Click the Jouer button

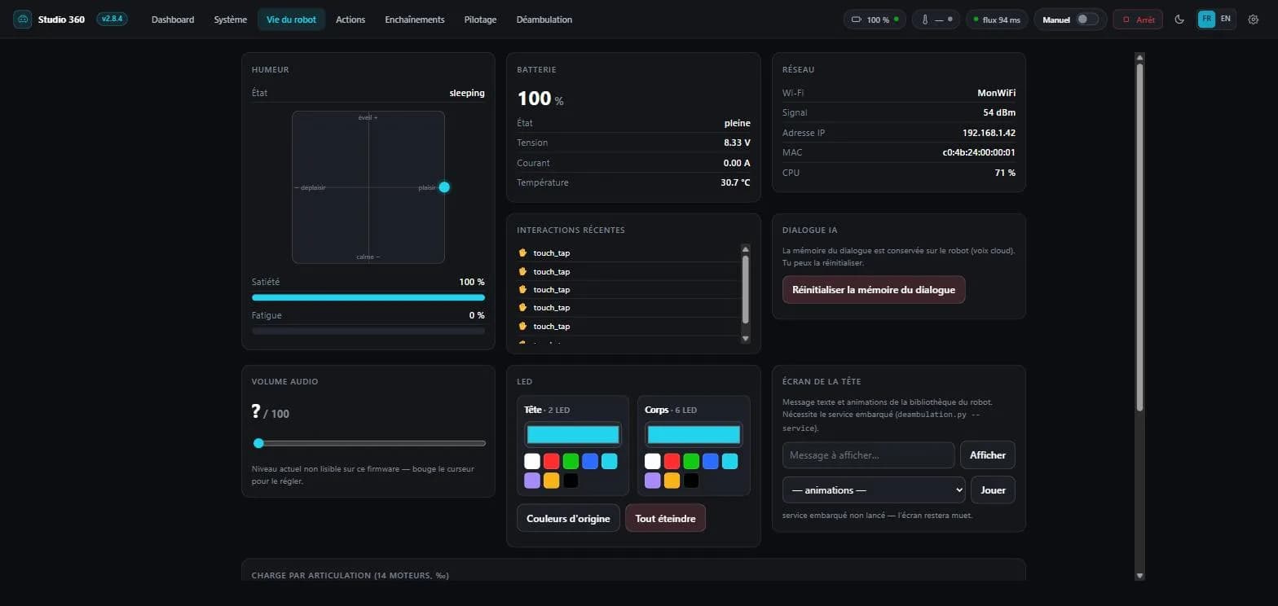coord(993,490)
